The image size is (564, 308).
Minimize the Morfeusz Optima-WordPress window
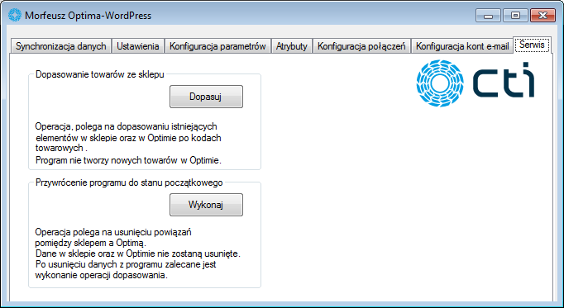click(488, 16)
